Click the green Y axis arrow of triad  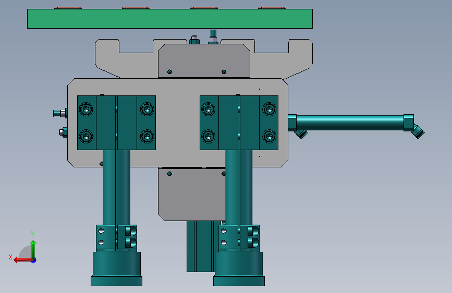click(x=33, y=249)
